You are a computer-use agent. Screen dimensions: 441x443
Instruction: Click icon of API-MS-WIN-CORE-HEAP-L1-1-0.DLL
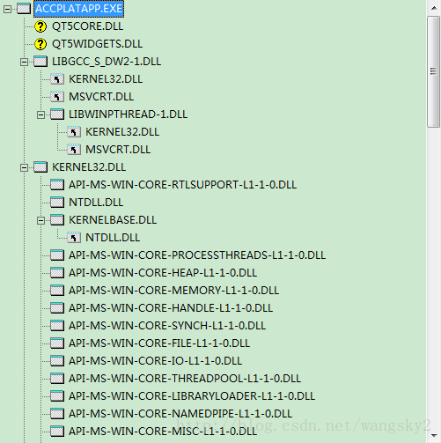(x=57, y=273)
